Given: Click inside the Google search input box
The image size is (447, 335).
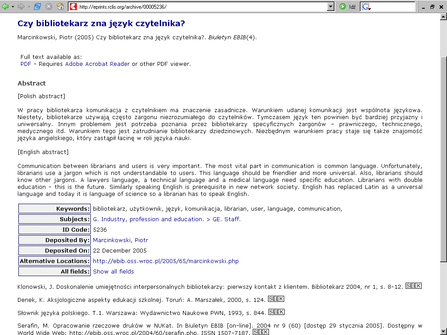Looking at the screenshot, I should 393,7.
